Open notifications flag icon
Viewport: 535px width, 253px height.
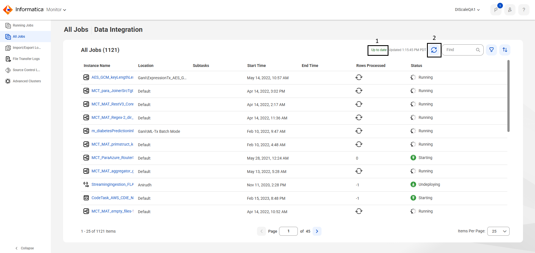coord(496,10)
